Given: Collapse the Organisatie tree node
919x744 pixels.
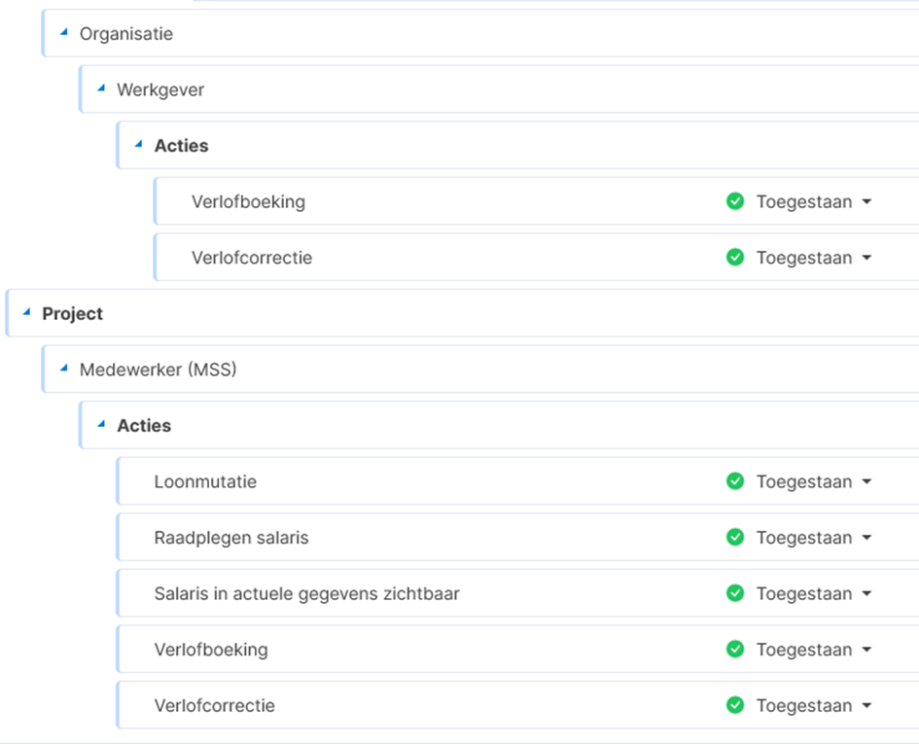Looking at the screenshot, I should 64,32.
